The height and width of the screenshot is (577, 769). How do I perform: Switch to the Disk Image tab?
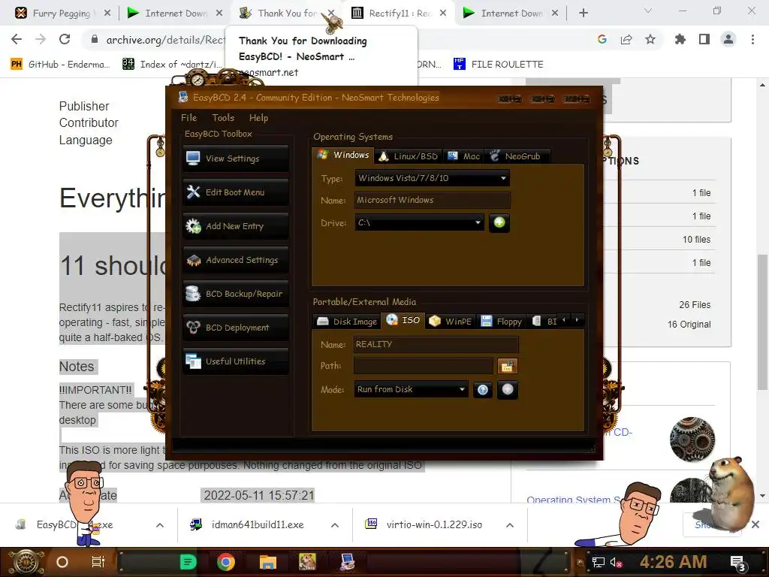[x=347, y=322]
